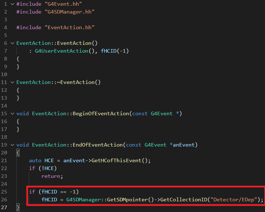Screen dimensions: 265x212
Task: Click the closing brace on line 27
Action: pos(18,207)
